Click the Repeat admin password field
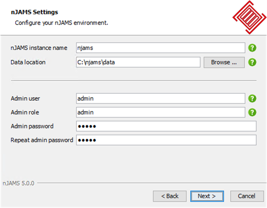Image resolution: width=267 pixels, height=208 pixels. coord(166,140)
